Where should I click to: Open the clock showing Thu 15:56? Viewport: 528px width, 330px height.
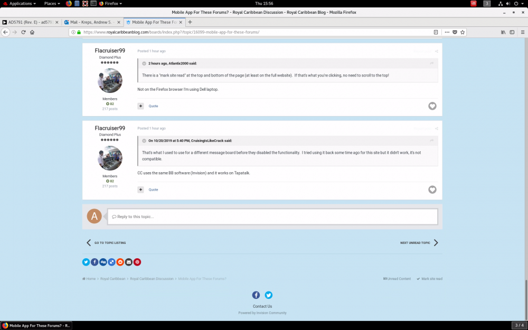coord(264,3)
